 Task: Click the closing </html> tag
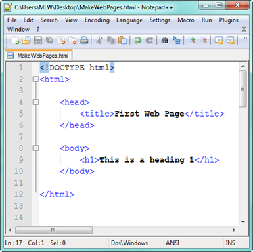point(57,194)
